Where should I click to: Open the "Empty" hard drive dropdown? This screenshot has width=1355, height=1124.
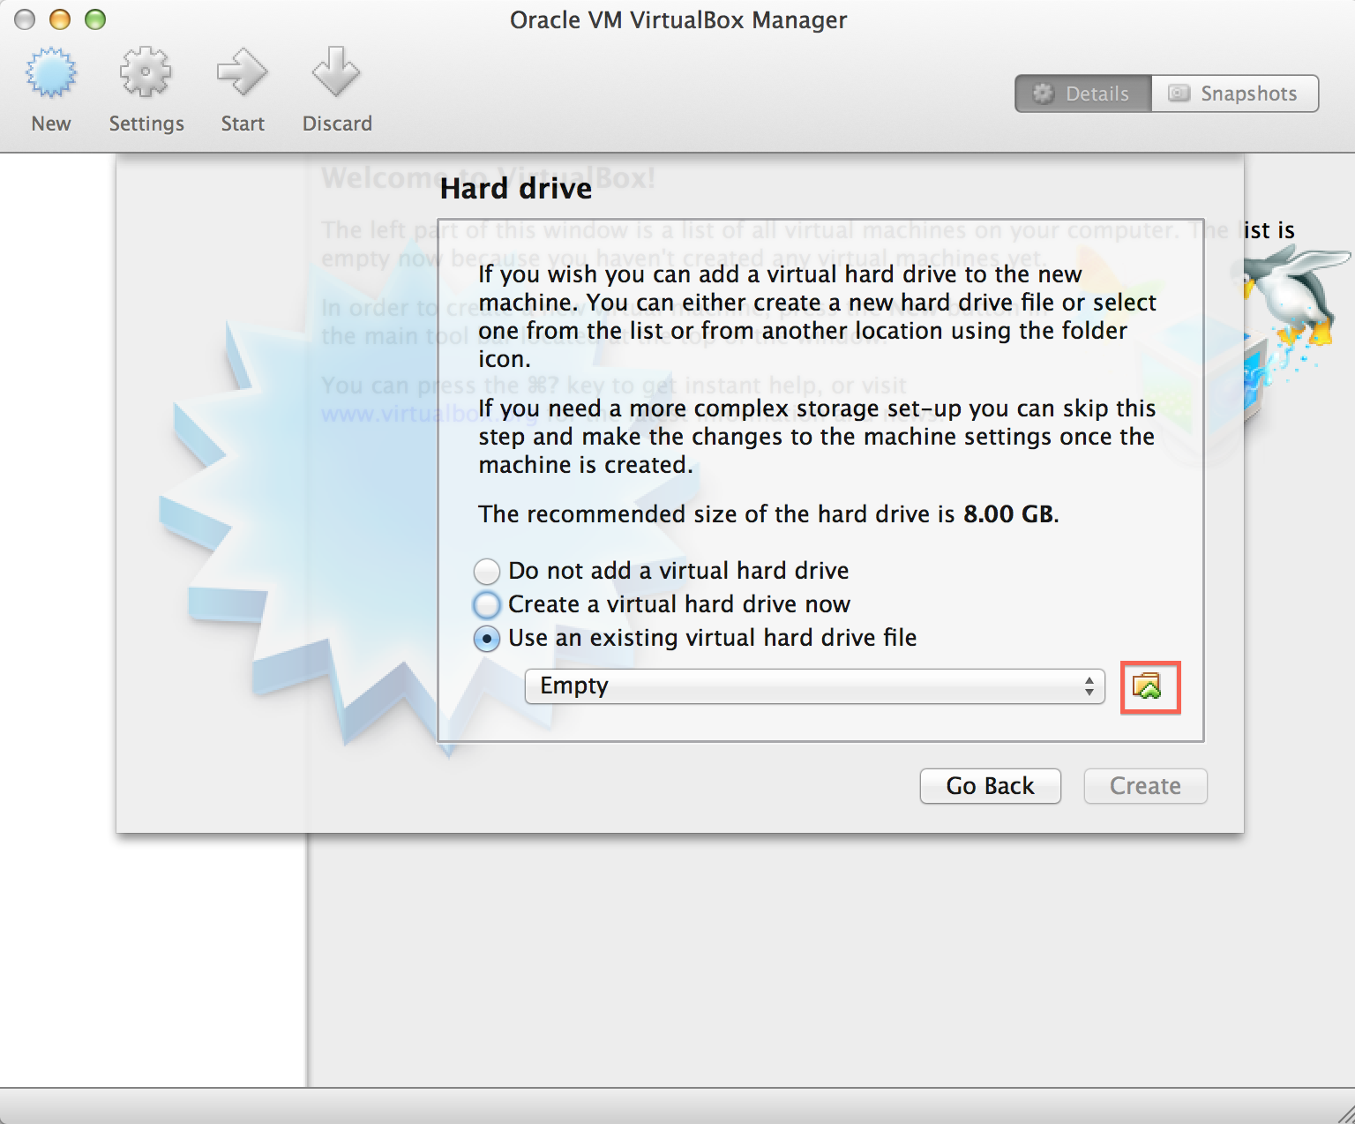point(813,686)
